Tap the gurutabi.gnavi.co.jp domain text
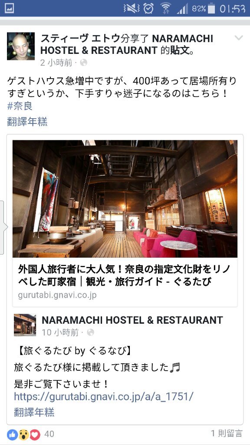Image resolution: width=250 pixels, height=445 pixels. (x=57, y=295)
